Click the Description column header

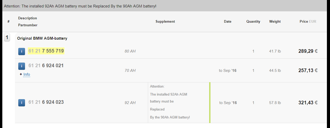[28, 18]
